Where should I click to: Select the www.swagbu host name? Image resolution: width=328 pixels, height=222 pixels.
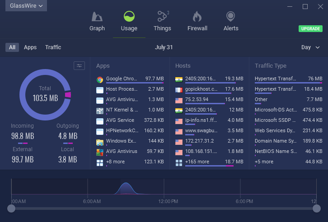201,130
